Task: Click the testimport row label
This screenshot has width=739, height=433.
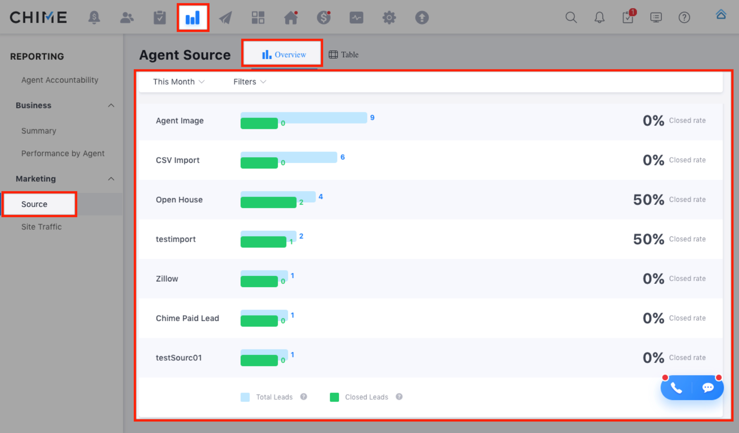Action: pos(175,239)
